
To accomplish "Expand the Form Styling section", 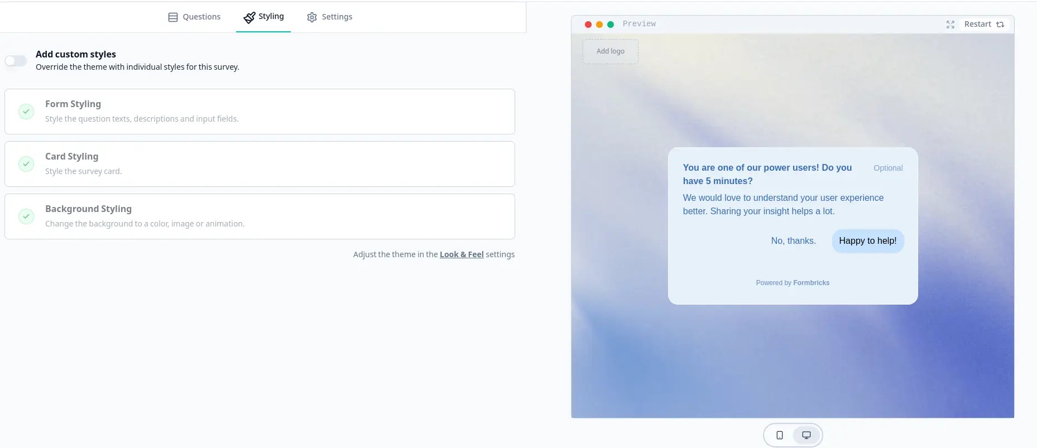I will tap(260, 112).
